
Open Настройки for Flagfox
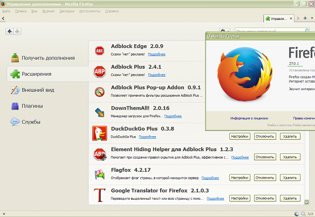coord(239,178)
